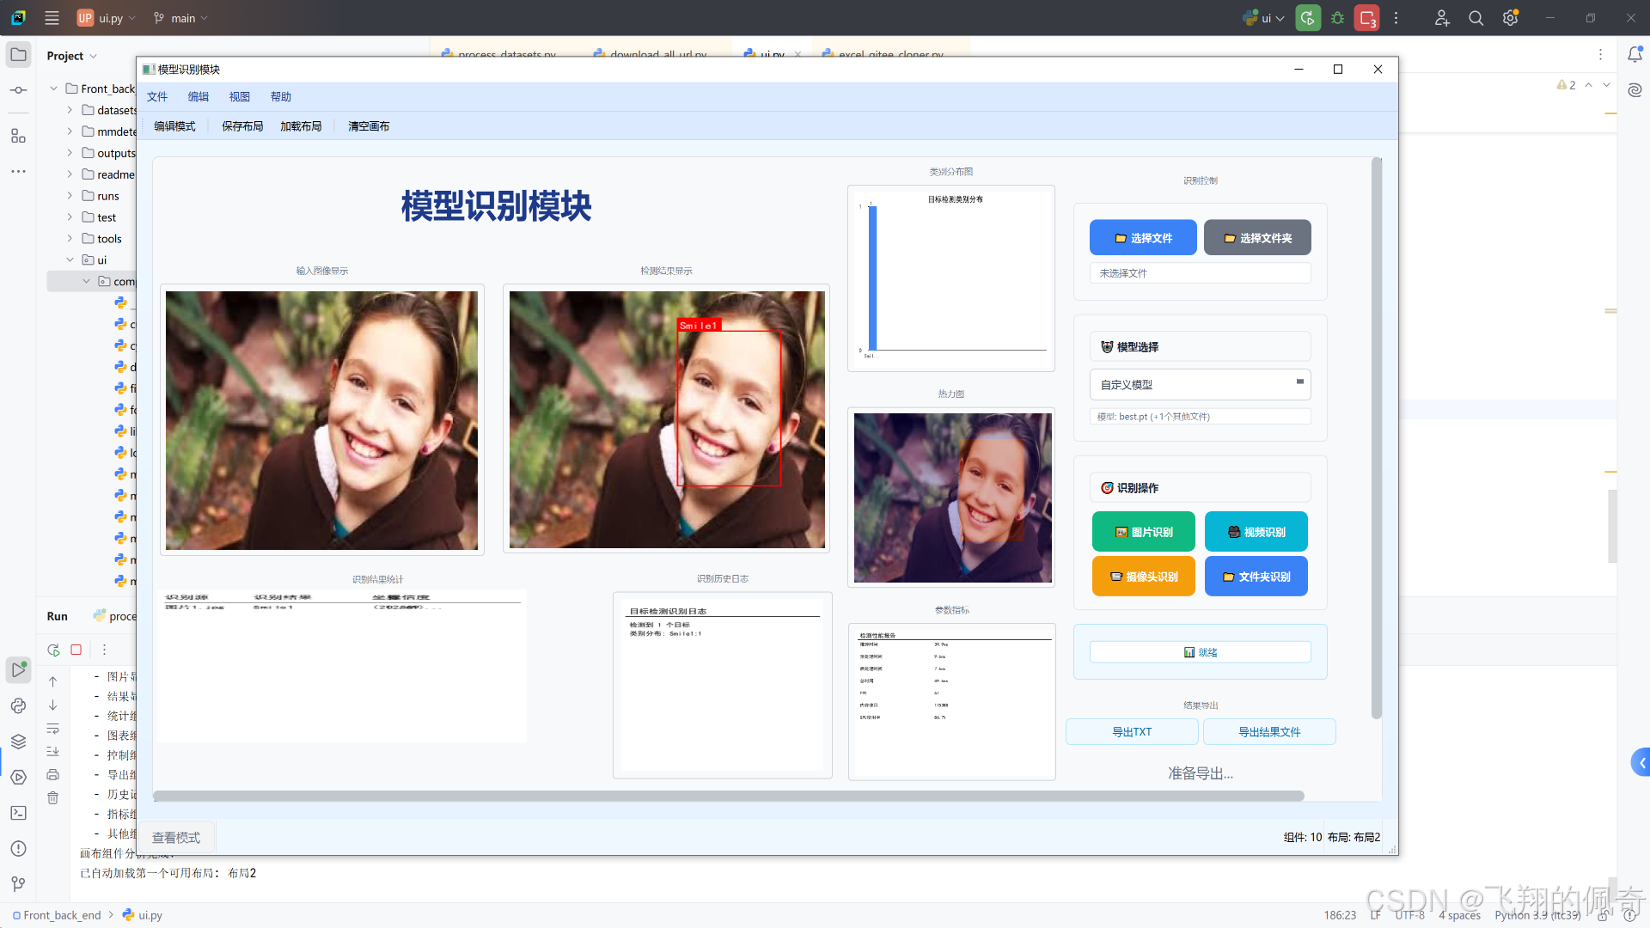Open the ui run configuration dropdown
This screenshot has height=928, width=1650.
point(1263,17)
